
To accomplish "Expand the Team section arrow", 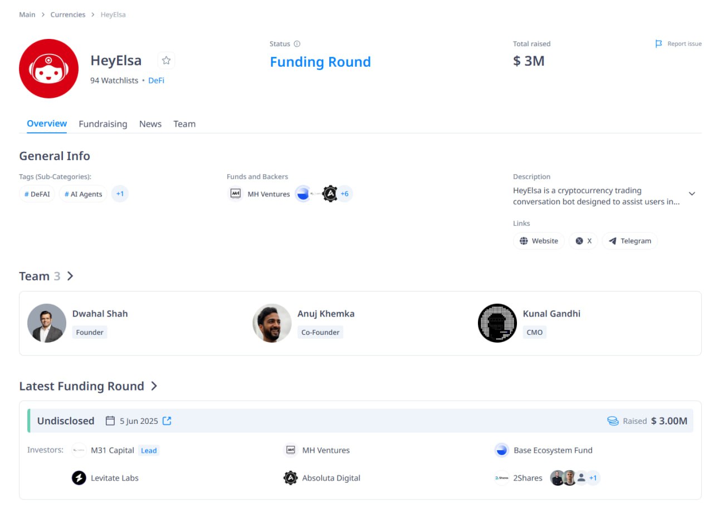I will (x=70, y=276).
